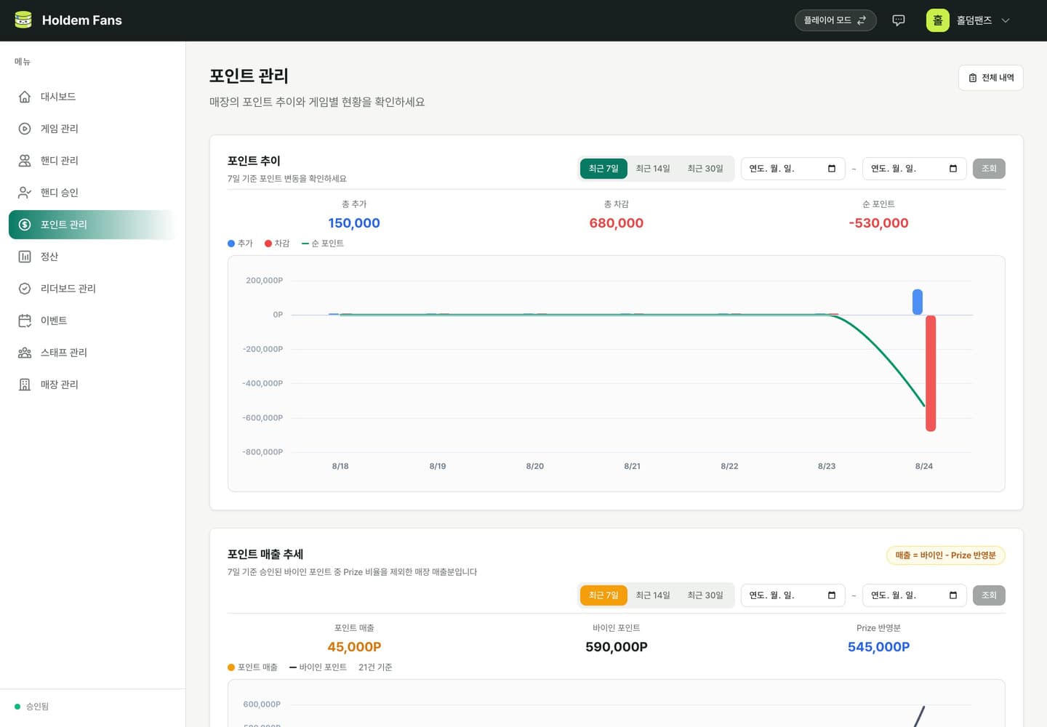Screen dimensions: 1047x727
Task: Click the clipboard icon in 전체 내역 button
Action: 973,78
